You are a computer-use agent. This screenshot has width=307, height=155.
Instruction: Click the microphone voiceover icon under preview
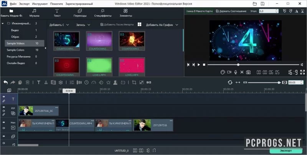pyautogui.click(x=236, y=72)
